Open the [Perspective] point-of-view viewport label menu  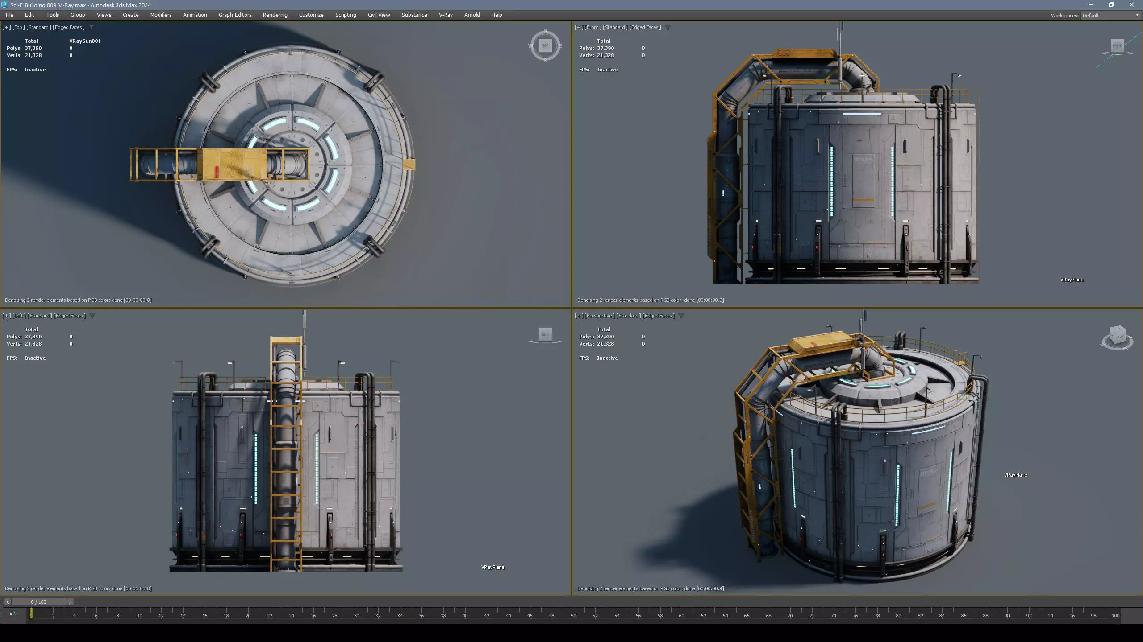[x=600, y=316]
